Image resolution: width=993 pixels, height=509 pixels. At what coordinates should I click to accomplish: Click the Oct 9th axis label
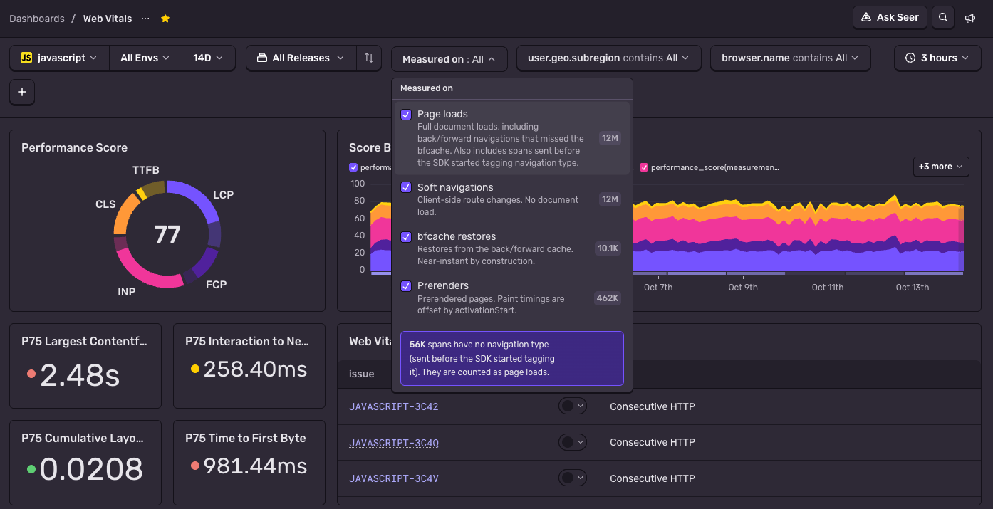coord(743,288)
